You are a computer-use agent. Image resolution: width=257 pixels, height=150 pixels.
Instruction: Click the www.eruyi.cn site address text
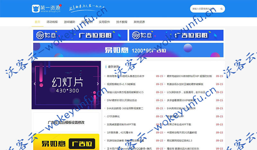50,11
